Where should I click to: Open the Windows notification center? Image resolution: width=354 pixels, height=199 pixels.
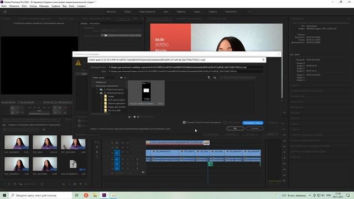pos(348,195)
